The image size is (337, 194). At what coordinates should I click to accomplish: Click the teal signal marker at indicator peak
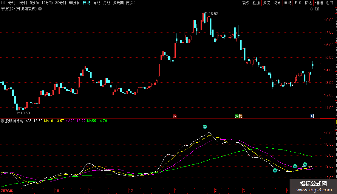click(205, 127)
